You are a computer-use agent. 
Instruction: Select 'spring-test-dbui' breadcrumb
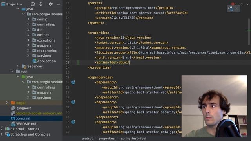133,139
